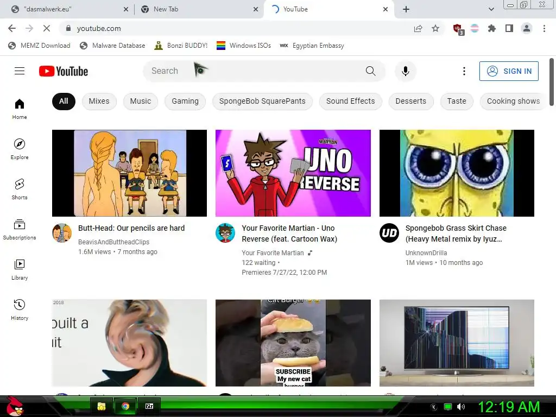
Task: Select the Music filter chip
Action: (x=141, y=101)
